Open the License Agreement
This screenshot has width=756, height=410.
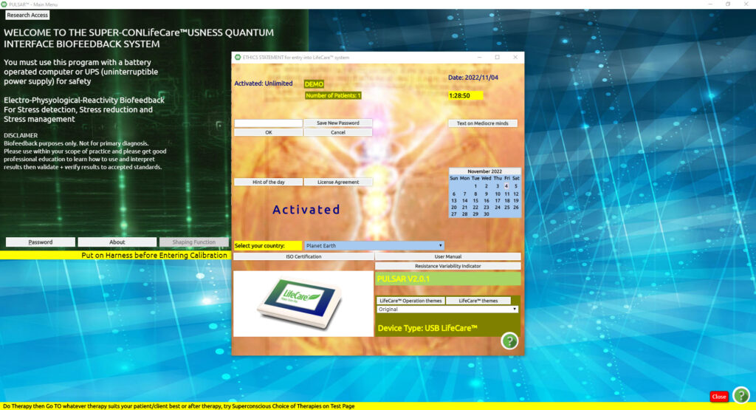coord(338,182)
